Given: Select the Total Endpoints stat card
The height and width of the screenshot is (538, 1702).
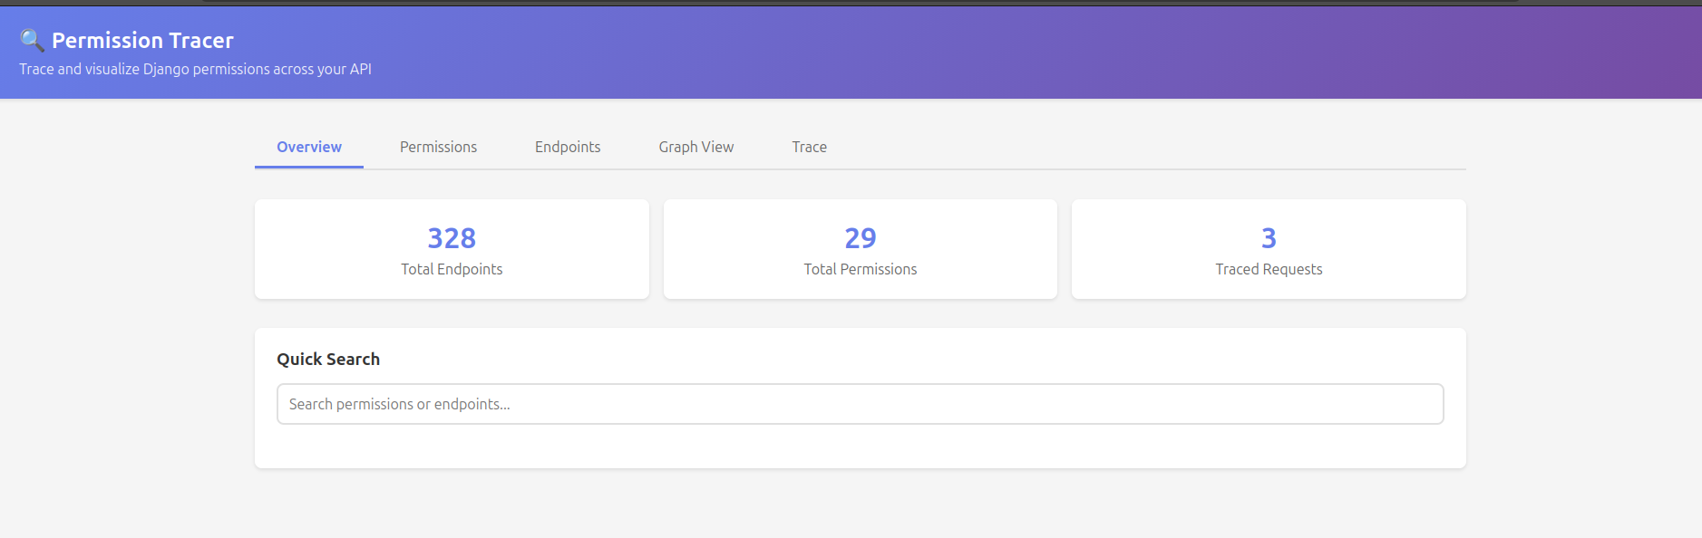Looking at the screenshot, I should tap(452, 249).
